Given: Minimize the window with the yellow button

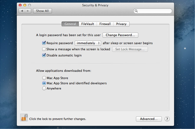Looking at the screenshot, I should [x=25, y=5].
